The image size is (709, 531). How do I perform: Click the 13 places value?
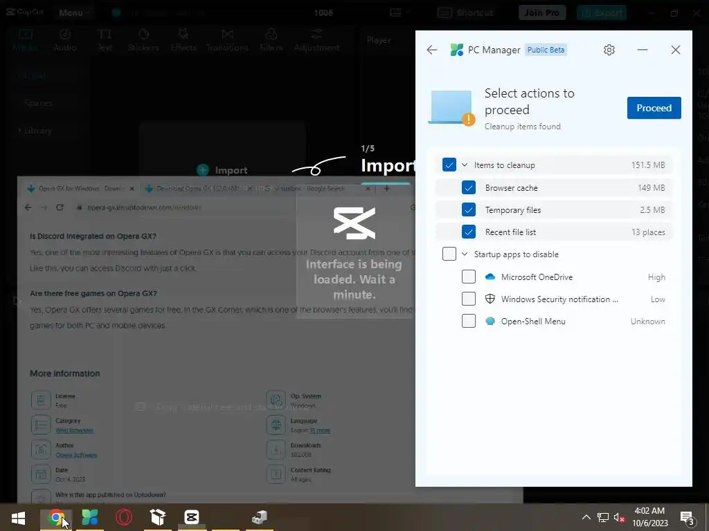[x=648, y=232]
